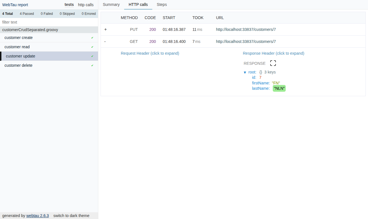Screen dimensions: 368x219
Task: Click the highlighted "NLN" lastName value
Action: (x=279, y=88)
